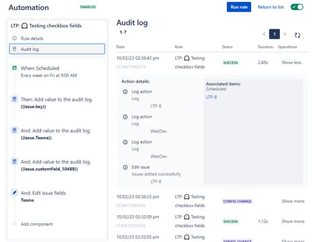The width and height of the screenshot is (319, 242).
Task: Click the SUCCESS status on 02:32:09 pm entry
Action: [x=230, y=222]
